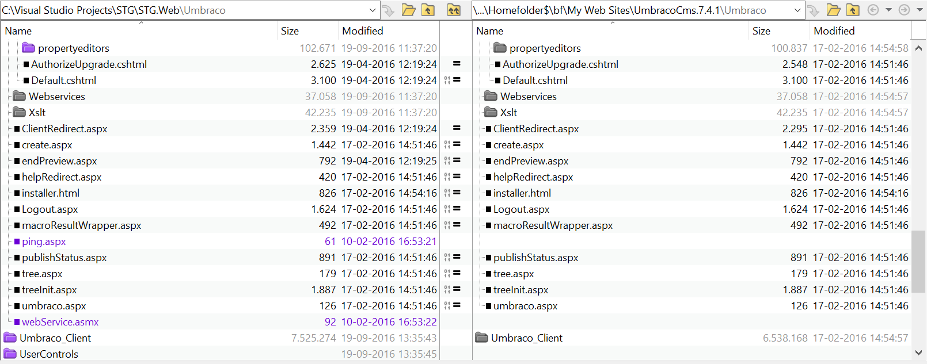Select macroResultWrapper.aspx in the right pane
The width and height of the screenshot is (927, 364).
pos(553,225)
